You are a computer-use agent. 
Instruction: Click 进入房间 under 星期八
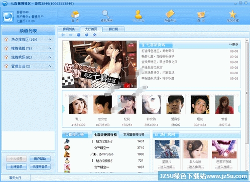(x=167, y=167)
